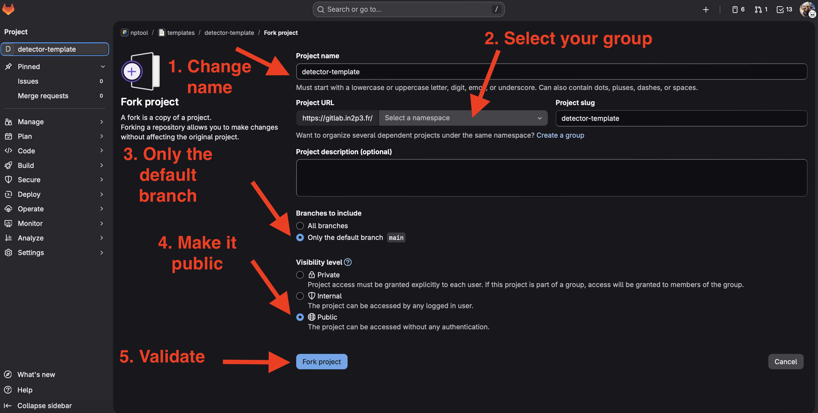818x413 pixels.
Task: Click the GitLab fox logo
Action: point(8,9)
